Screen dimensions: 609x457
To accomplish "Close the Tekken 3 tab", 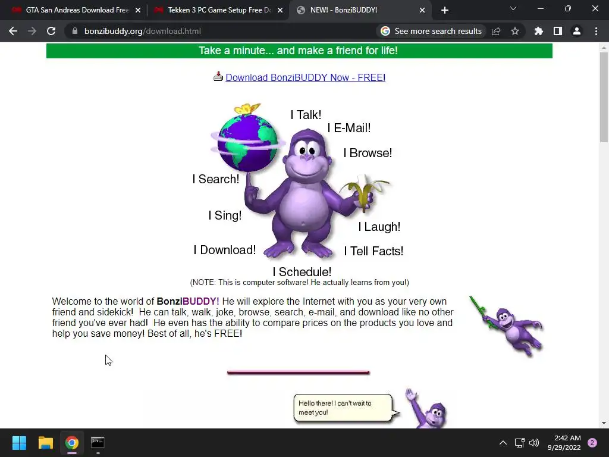I will (280, 10).
